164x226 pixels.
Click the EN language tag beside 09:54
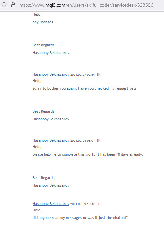(98, 75)
